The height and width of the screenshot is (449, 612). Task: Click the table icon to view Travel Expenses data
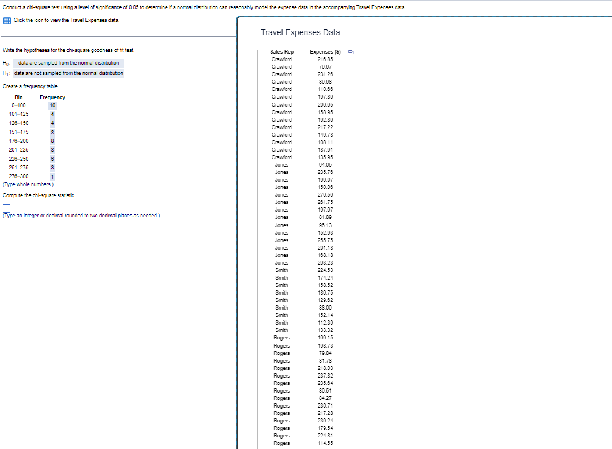click(x=6, y=21)
